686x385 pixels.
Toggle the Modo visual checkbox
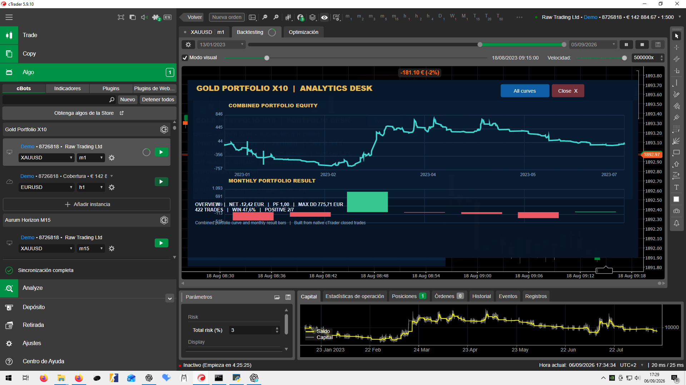185,58
